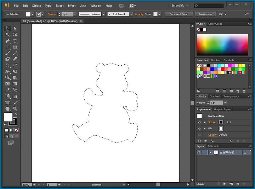Screen dimensions: 255x189
Task: Switch to the Artboards tab
Action: click(x=213, y=146)
